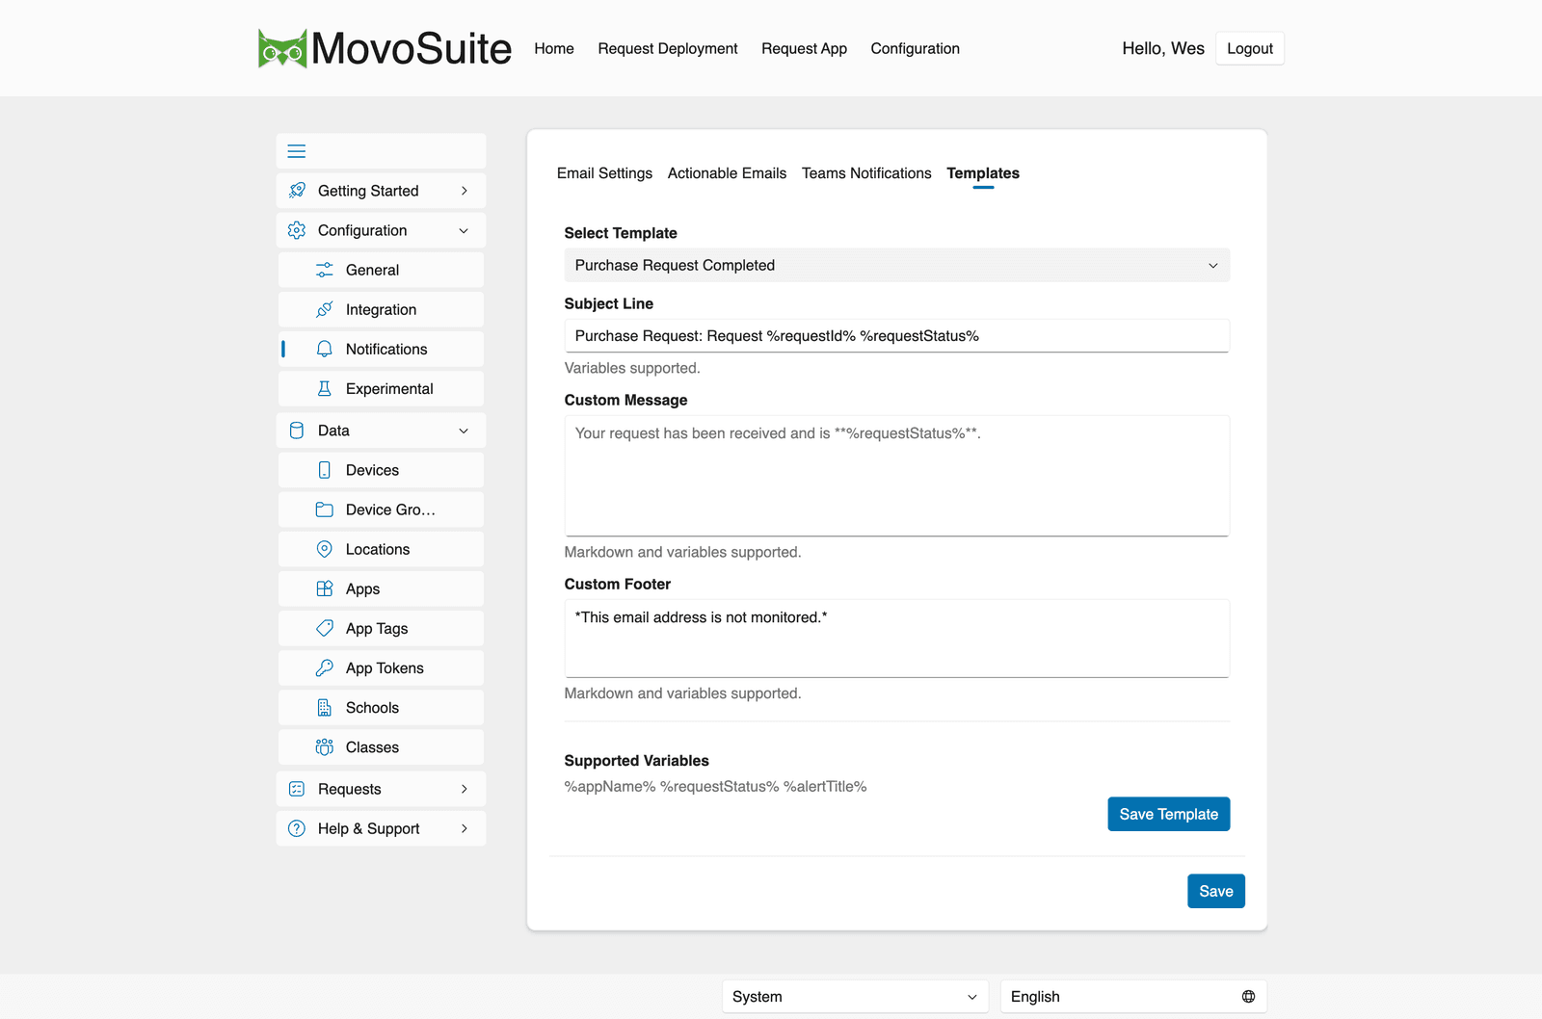This screenshot has width=1542, height=1019.
Task: Click the Locations pin icon
Action: (x=325, y=549)
